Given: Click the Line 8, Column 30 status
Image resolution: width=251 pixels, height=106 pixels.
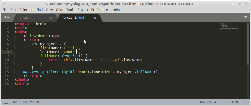Looking at the screenshot, I should pos(25,102).
